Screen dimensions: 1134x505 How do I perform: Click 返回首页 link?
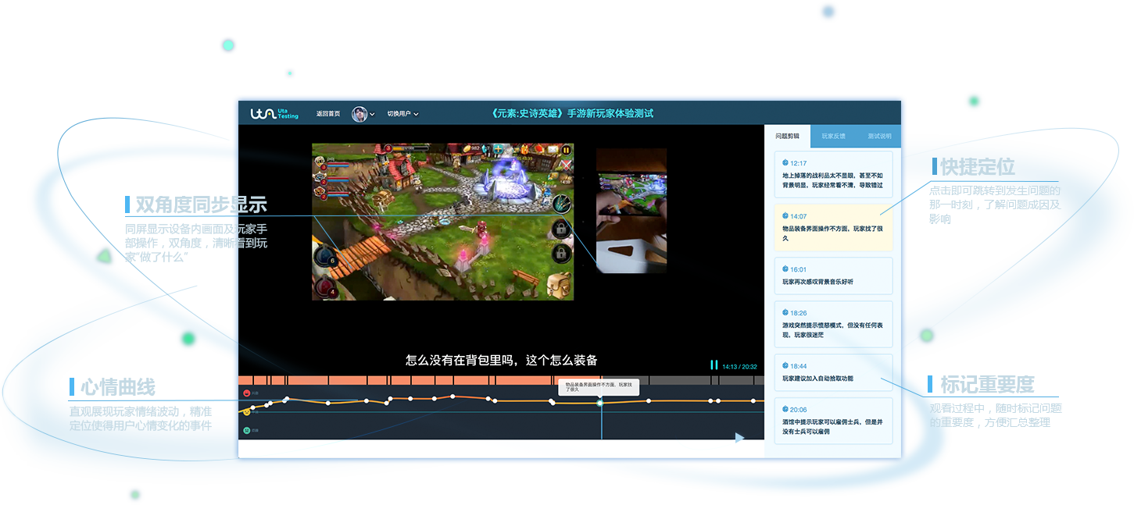[x=328, y=114]
